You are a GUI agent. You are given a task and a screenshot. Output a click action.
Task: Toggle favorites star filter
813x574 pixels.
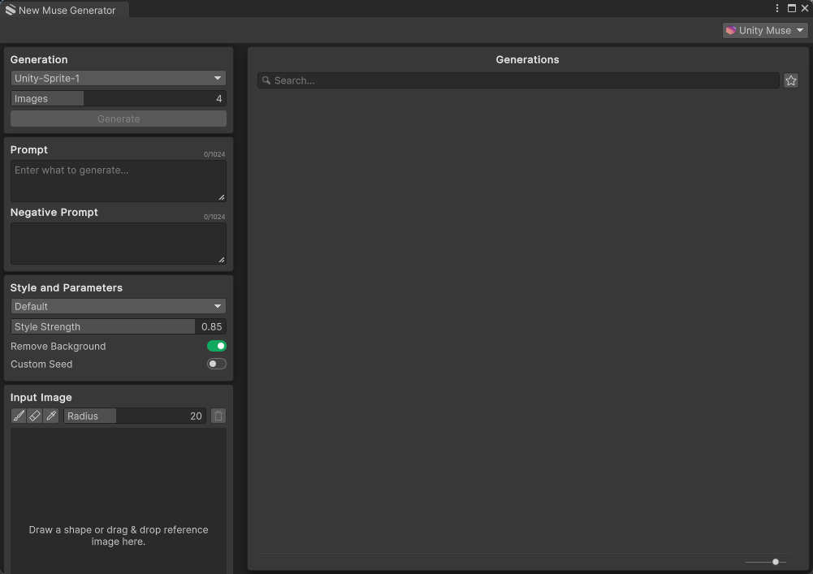coord(791,80)
